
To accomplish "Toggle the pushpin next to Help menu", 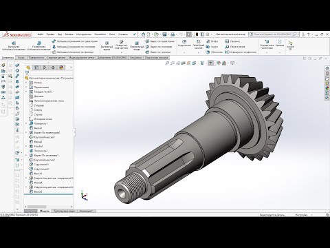I will point(135,34).
